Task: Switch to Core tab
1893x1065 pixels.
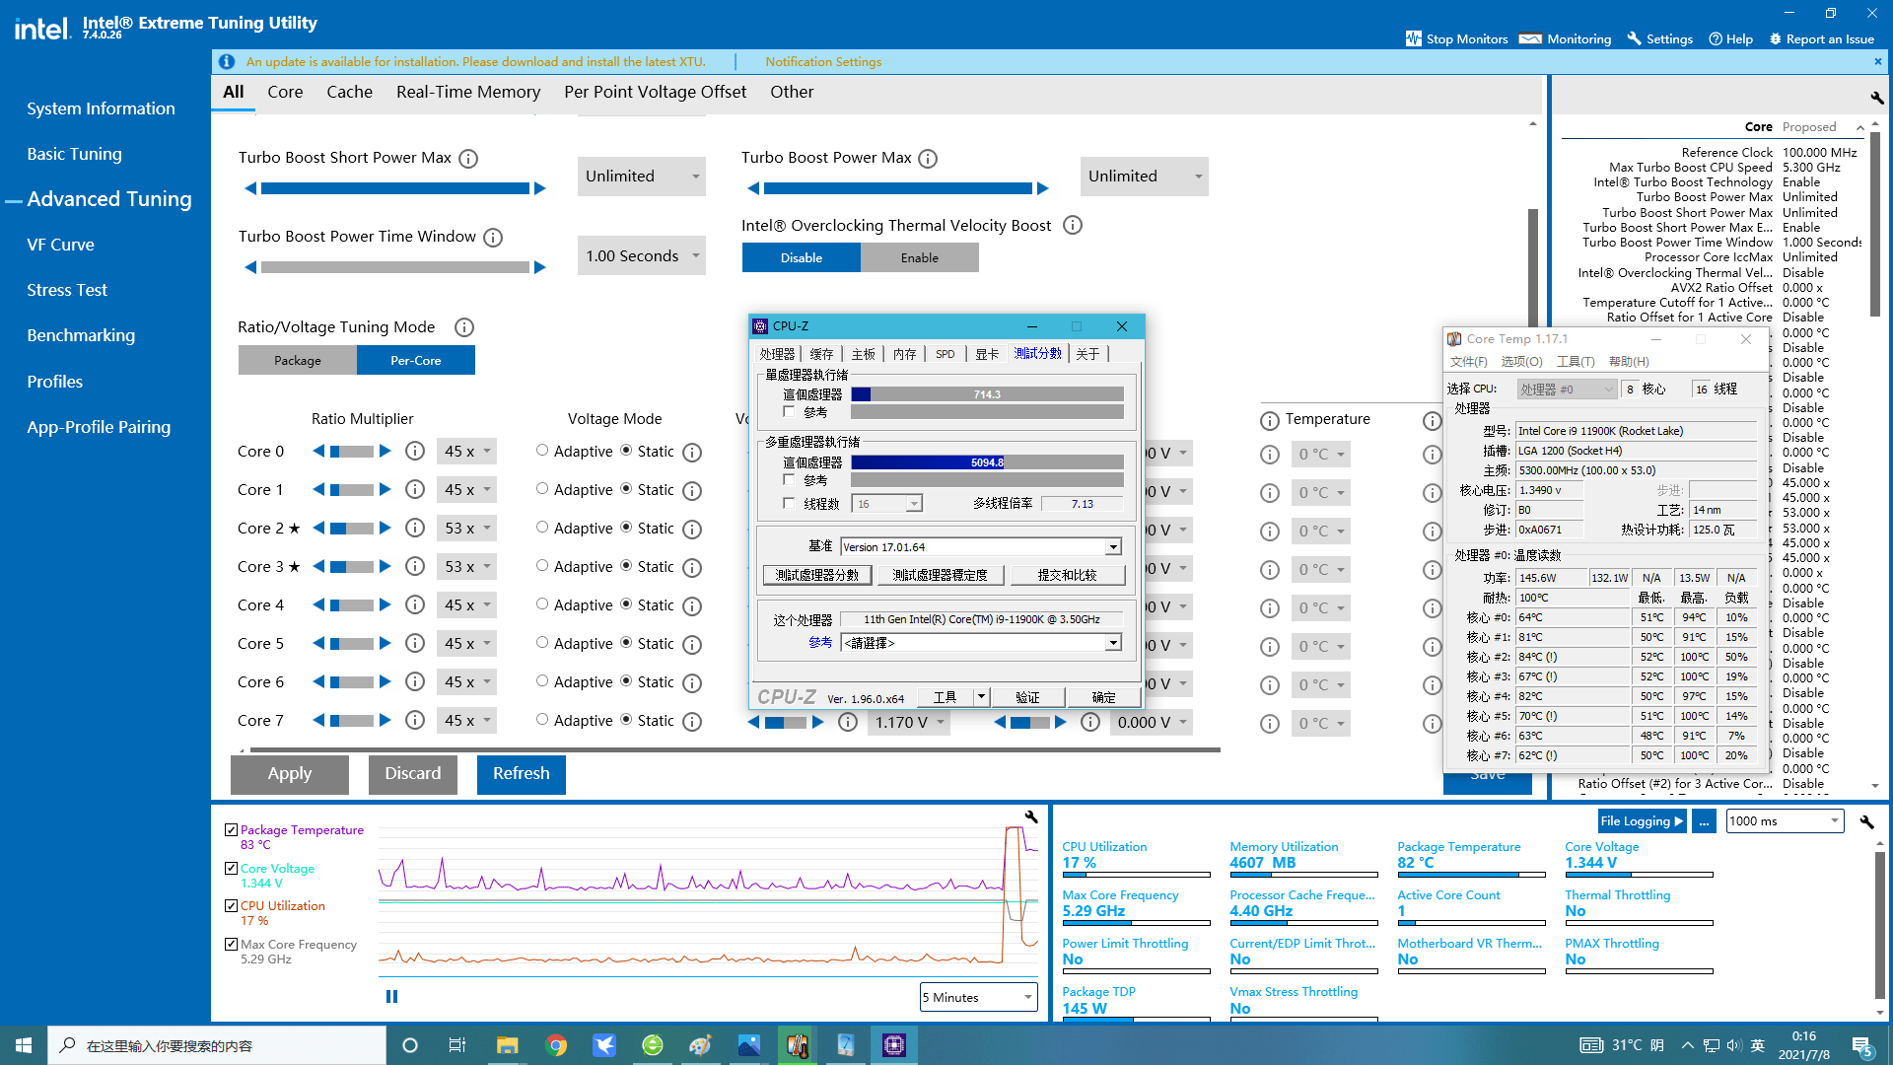Action: (285, 92)
